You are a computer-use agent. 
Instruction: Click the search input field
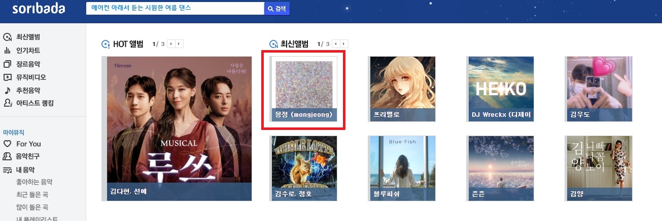(x=175, y=9)
